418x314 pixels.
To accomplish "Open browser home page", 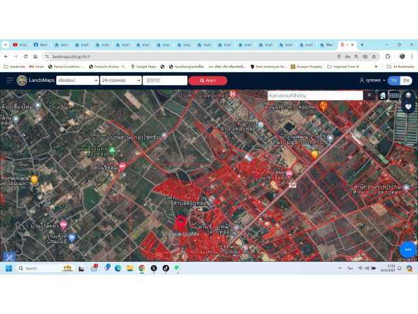I will [x=35, y=56].
